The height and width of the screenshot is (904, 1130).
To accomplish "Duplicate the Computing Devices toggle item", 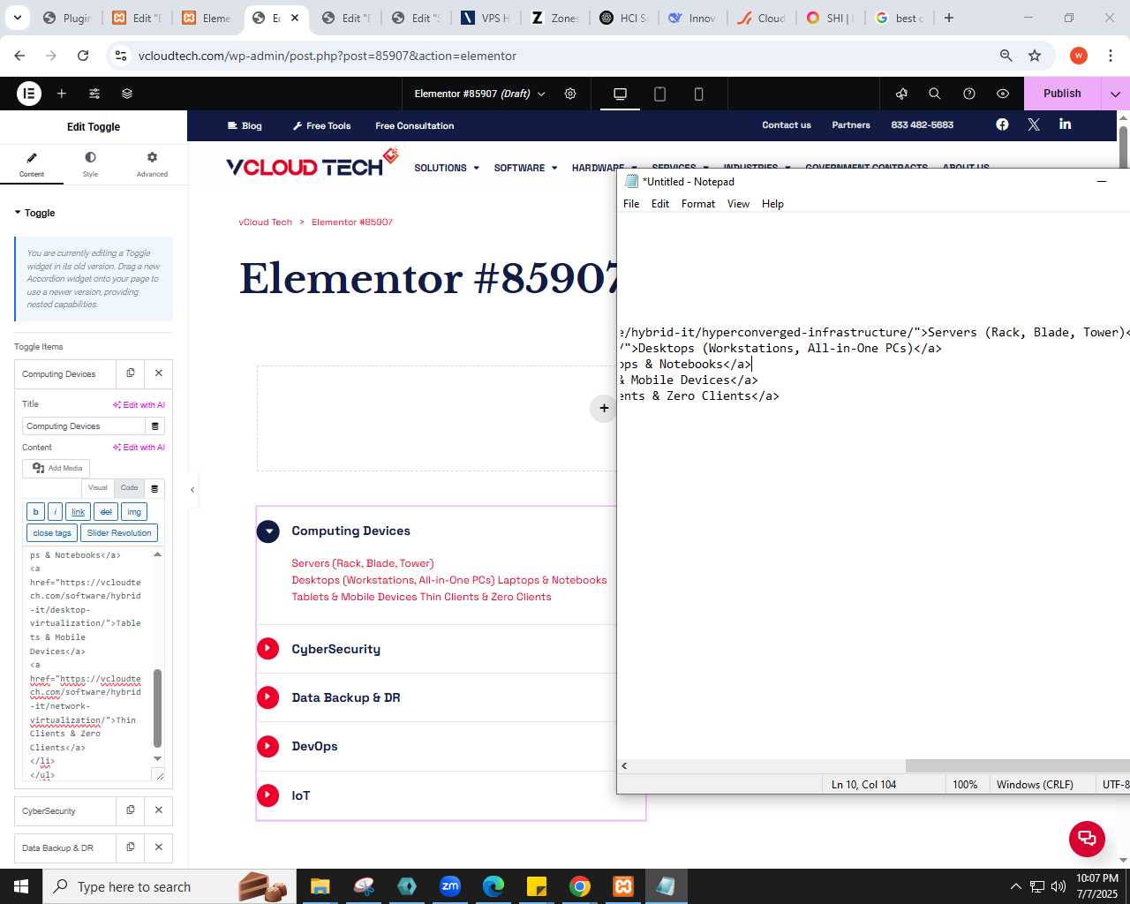I will (131, 373).
